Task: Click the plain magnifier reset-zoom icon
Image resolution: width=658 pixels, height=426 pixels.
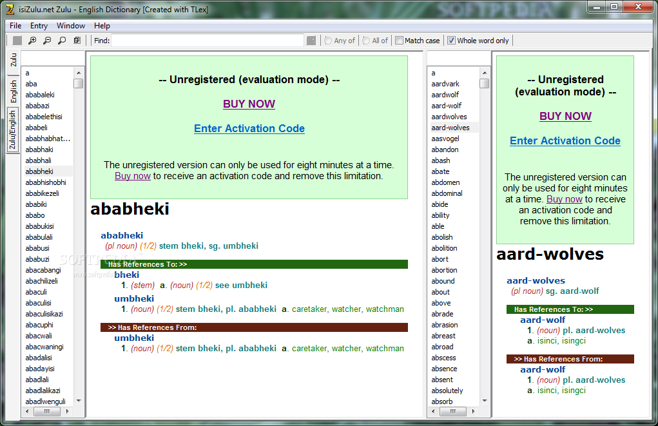Action: pyautogui.click(x=62, y=41)
